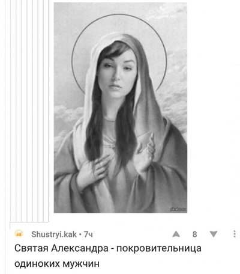Click the thread connector corner above avatar
Screen dimensions: 240x274
click(10, 223)
